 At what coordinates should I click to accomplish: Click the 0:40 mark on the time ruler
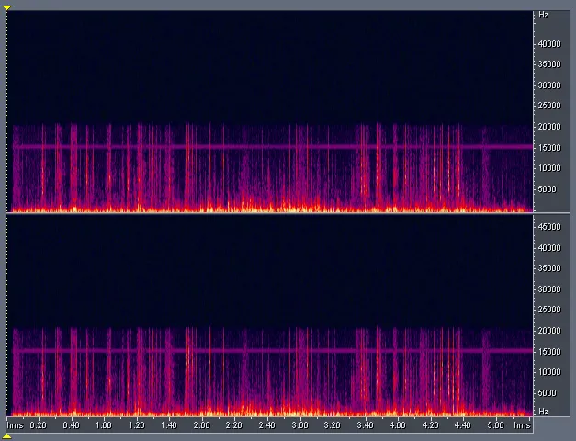(x=71, y=425)
